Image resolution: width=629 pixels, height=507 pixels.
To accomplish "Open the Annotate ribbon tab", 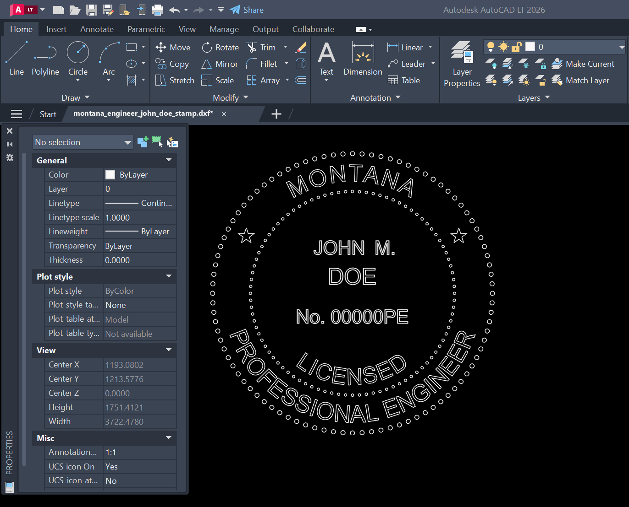I will coord(97,29).
